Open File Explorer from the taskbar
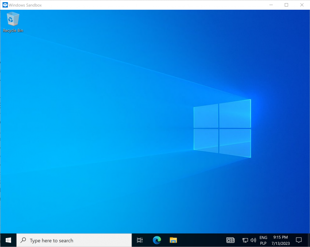Image resolution: width=310 pixels, height=247 pixels. 174,240
